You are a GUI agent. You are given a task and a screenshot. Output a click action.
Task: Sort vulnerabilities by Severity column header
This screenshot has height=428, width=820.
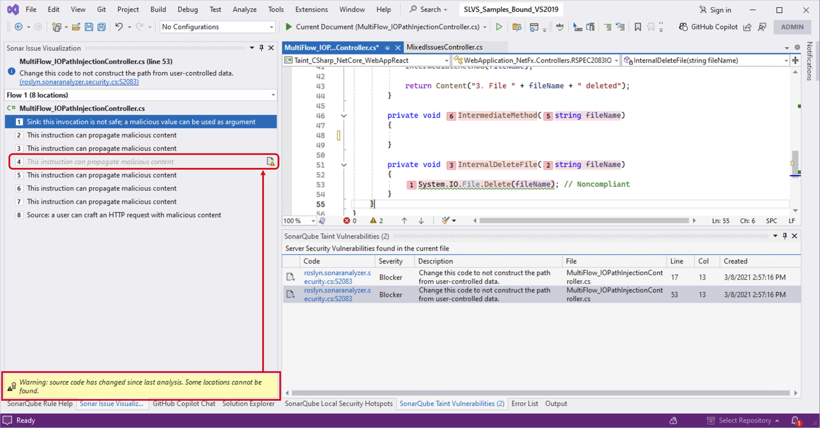click(394, 261)
